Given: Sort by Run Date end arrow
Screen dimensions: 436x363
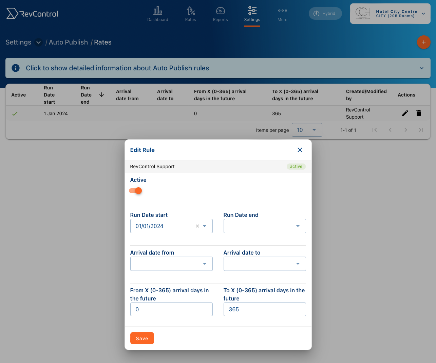Looking at the screenshot, I should point(101,95).
